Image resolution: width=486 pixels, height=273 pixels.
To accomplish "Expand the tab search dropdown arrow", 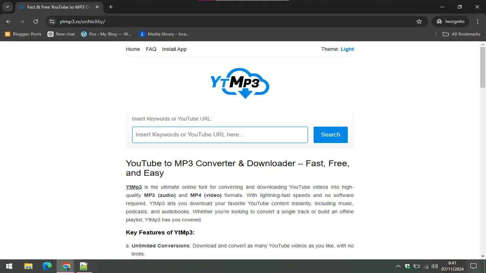I will tap(7, 7).
